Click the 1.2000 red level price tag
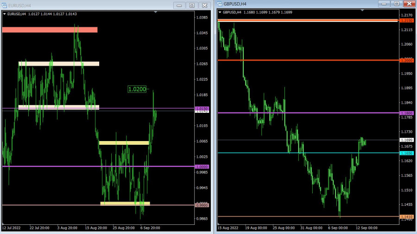 tap(407, 60)
